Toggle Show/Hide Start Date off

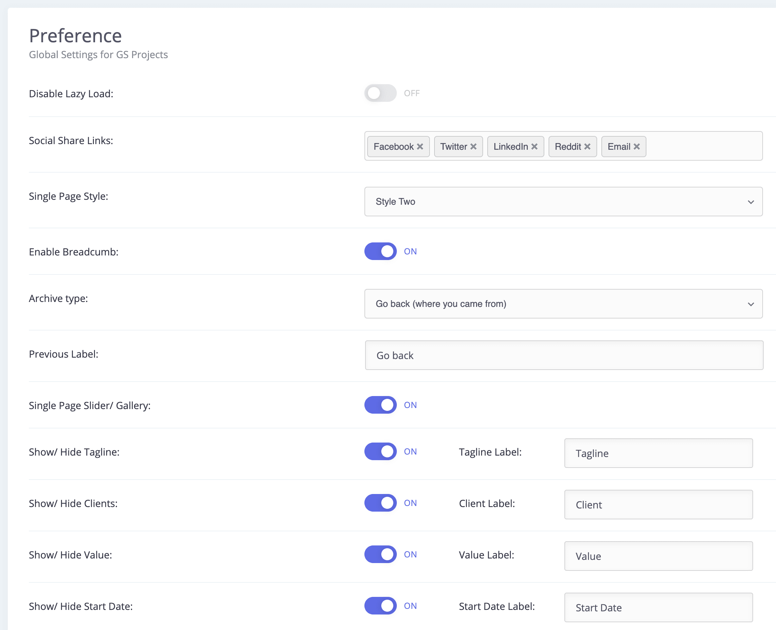coord(380,606)
